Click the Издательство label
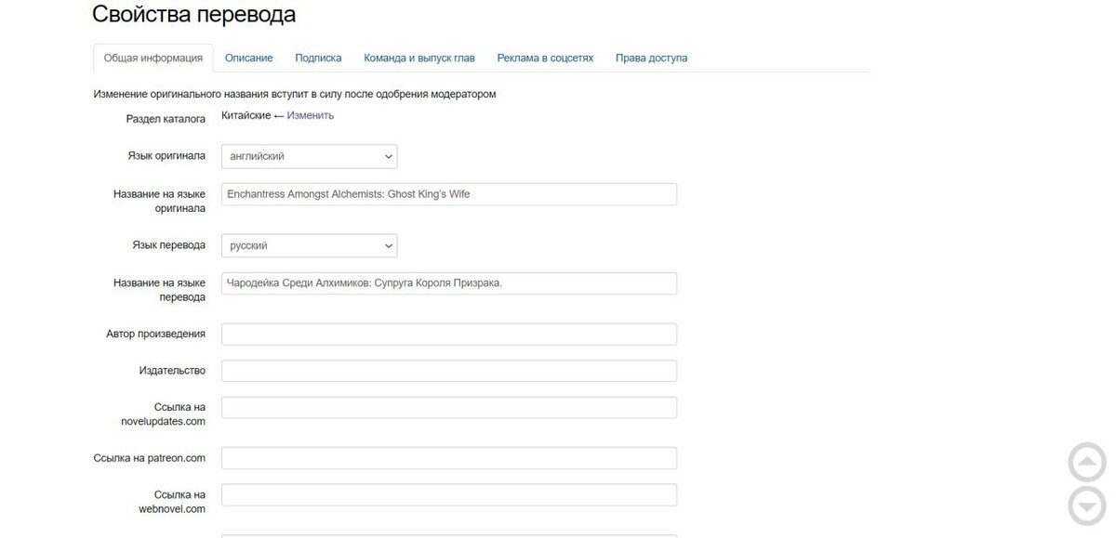 (172, 370)
